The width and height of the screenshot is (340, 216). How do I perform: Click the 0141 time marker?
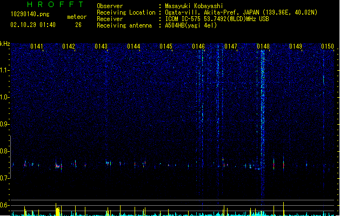[x=36, y=46]
